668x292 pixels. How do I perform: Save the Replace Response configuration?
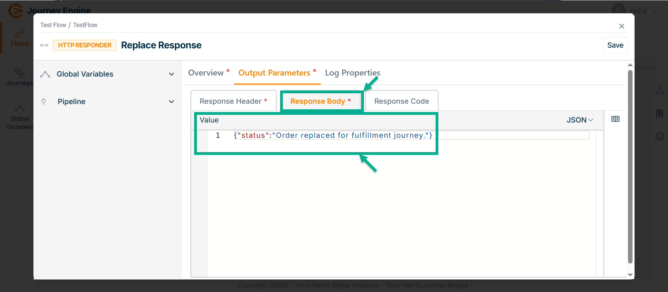coord(615,45)
